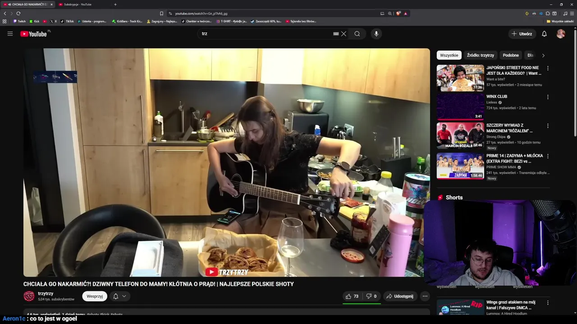Click the Utwórz create button
Image resolution: width=577 pixels, height=324 pixels.
[522, 34]
